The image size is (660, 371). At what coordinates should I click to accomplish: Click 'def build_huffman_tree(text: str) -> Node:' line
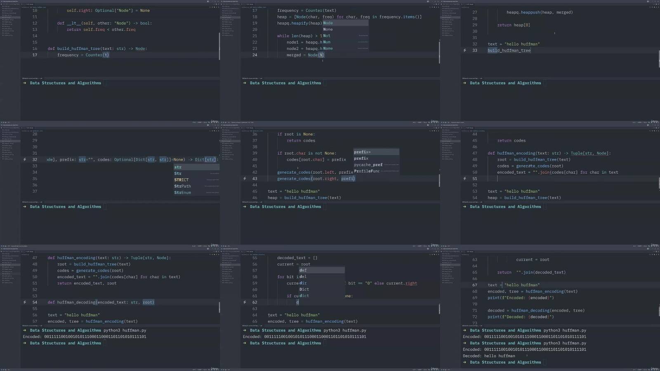(x=97, y=49)
